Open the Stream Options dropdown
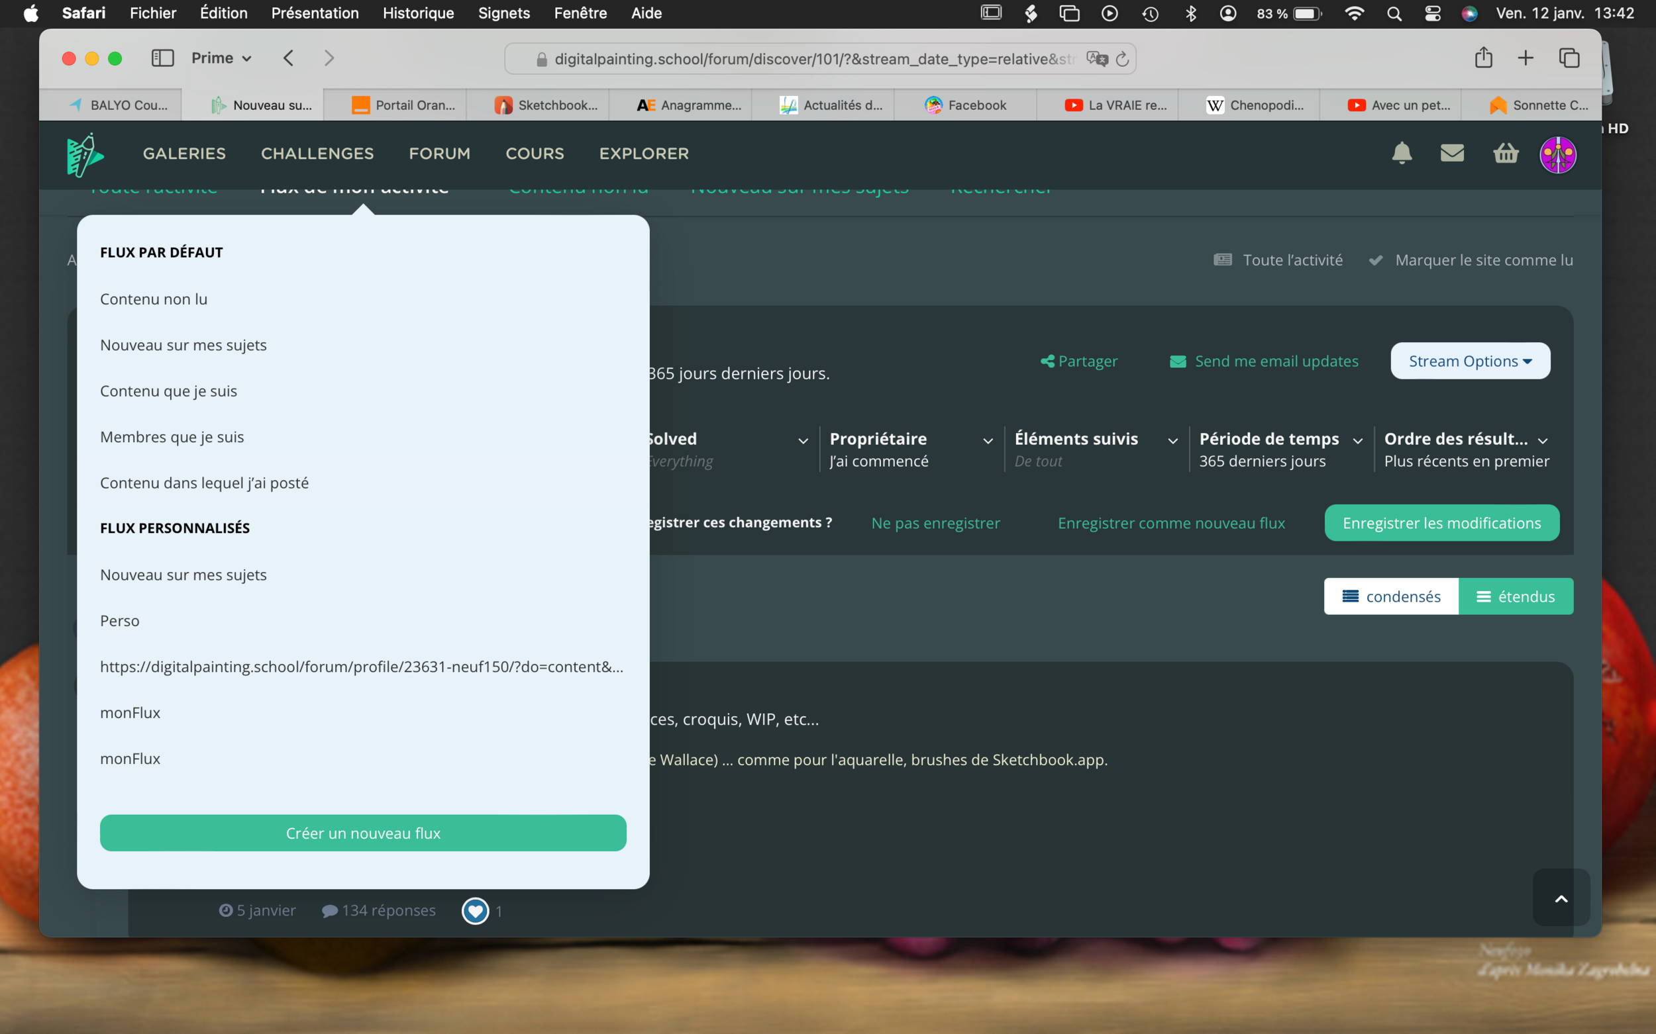This screenshot has width=1656, height=1034. tap(1470, 361)
